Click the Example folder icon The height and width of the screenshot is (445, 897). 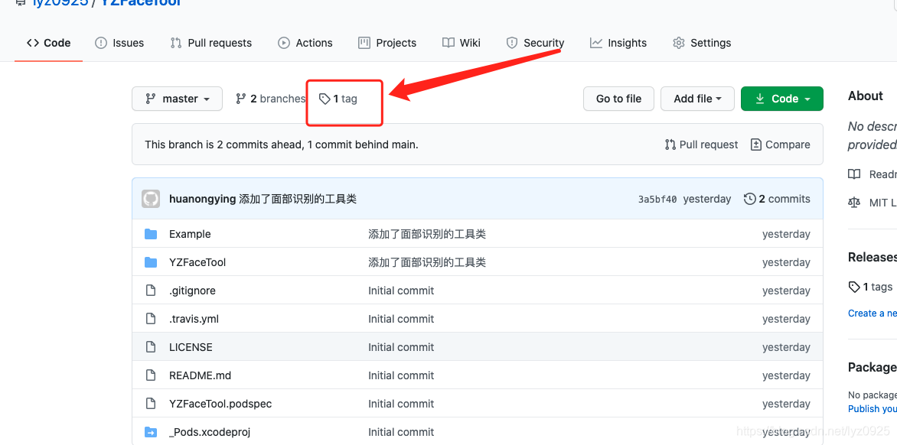[151, 234]
